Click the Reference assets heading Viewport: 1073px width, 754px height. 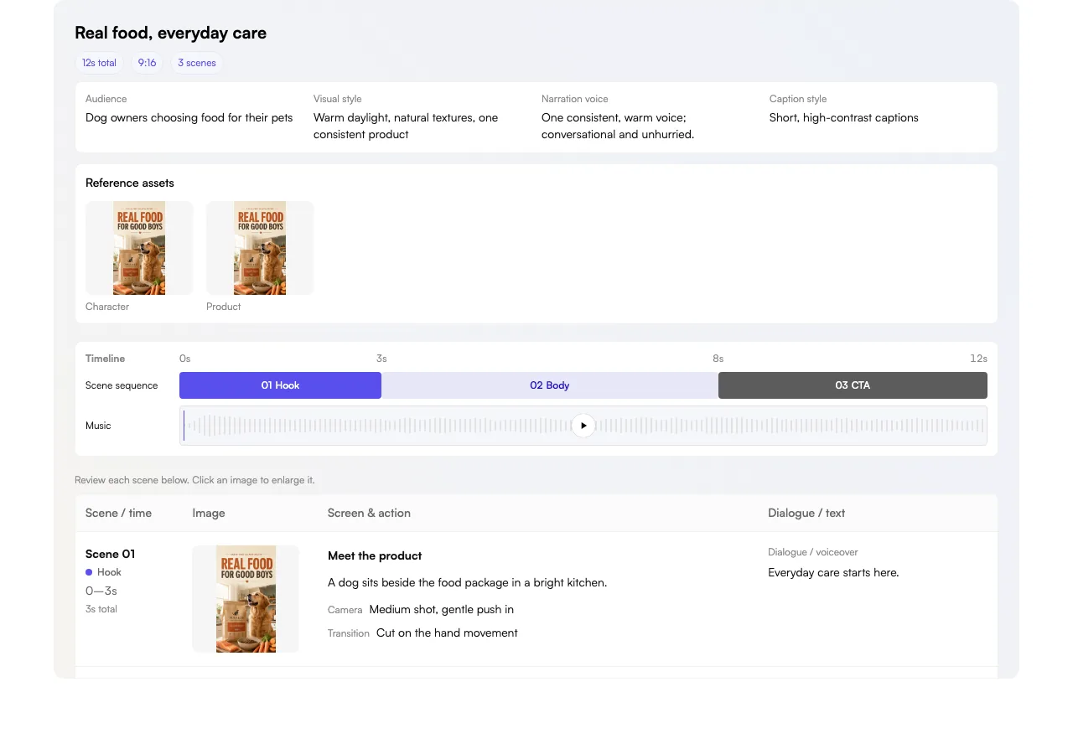coord(130,183)
